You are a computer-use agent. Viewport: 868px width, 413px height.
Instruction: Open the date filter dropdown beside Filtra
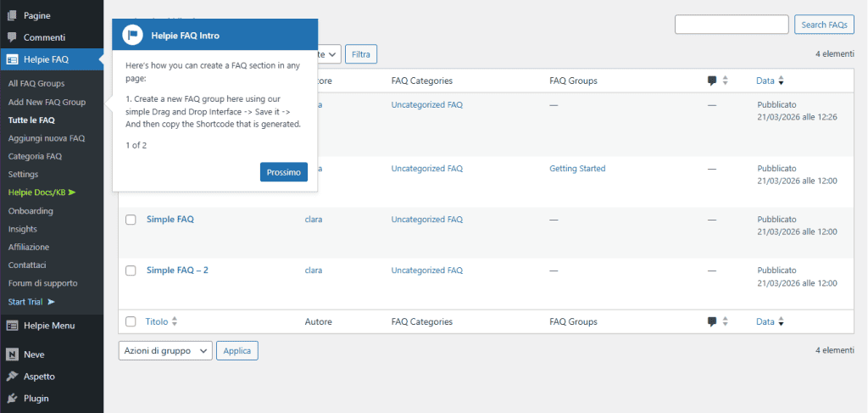tap(329, 54)
